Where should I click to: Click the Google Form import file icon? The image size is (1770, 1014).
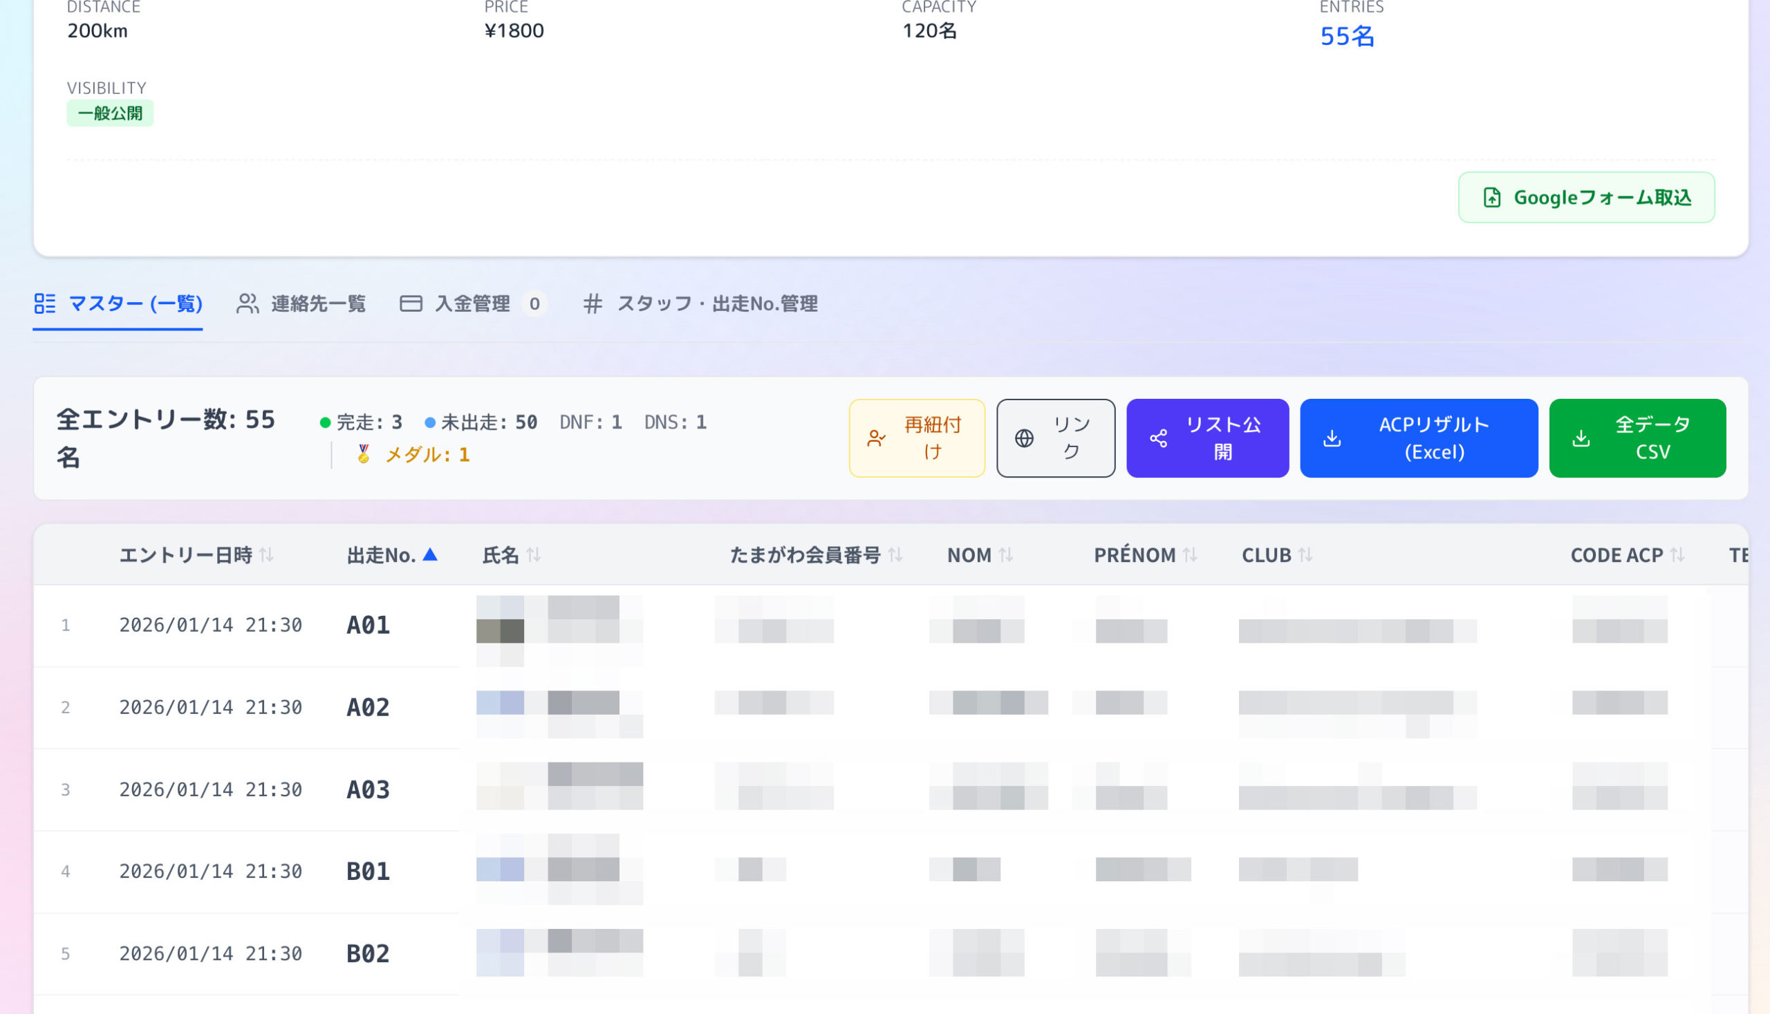click(1491, 198)
